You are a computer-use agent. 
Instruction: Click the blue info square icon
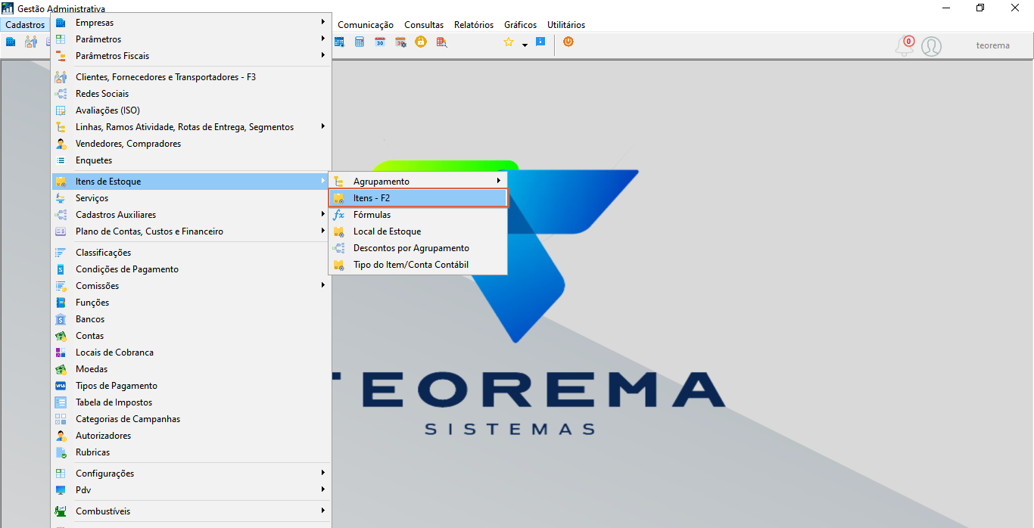(x=540, y=42)
